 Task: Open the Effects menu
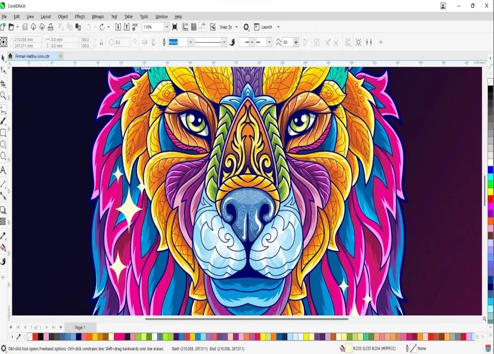click(x=80, y=17)
